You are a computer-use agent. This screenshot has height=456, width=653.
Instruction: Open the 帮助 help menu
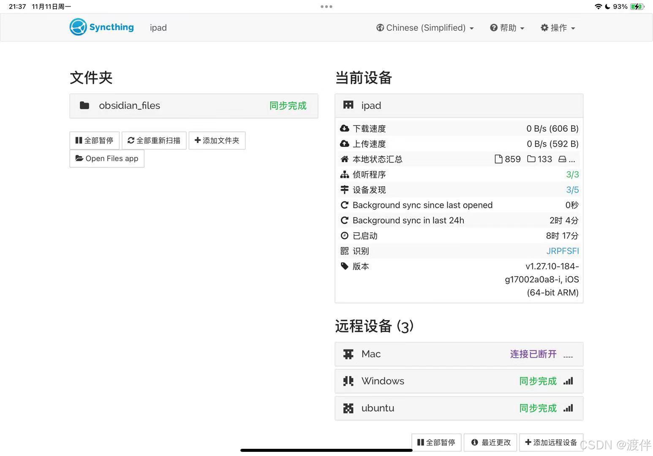(507, 28)
